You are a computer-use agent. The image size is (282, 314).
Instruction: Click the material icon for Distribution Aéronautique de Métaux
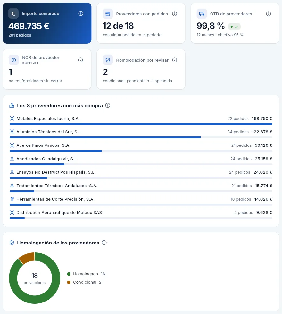12,212
